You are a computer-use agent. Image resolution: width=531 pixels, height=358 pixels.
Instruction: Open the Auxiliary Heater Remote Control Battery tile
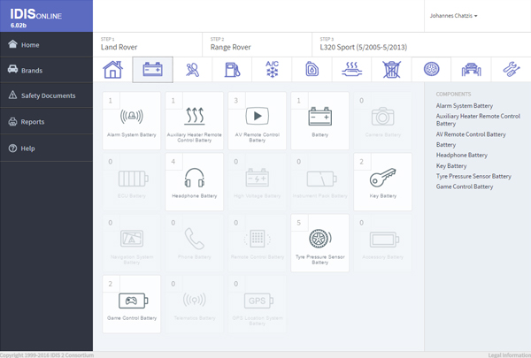pos(195,121)
